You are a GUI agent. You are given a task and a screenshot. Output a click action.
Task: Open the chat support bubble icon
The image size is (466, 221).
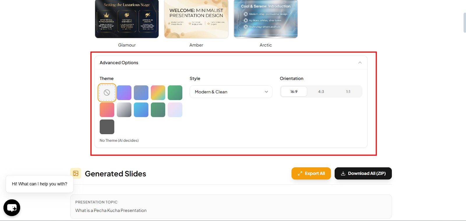[12, 208]
